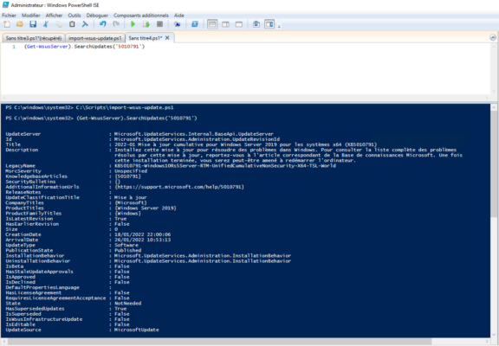
Task: Click the Undo arrow icon
Action: click(102, 24)
